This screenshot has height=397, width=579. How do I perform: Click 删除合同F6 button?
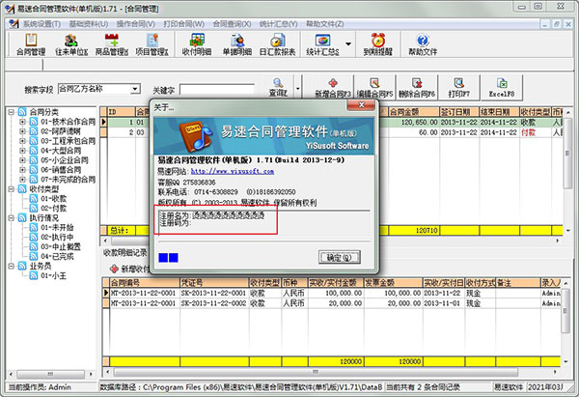pyautogui.click(x=417, y=88)
